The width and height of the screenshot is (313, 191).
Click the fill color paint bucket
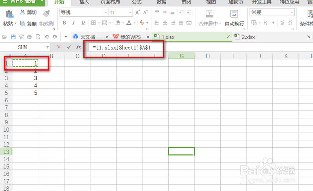tap(118, 23)
